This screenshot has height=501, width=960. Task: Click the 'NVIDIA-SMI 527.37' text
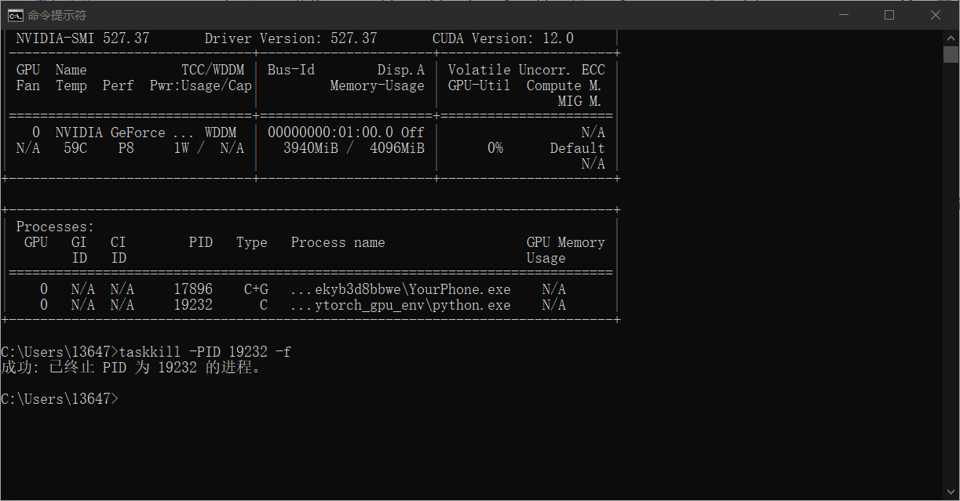pyautogui.click(x=82, y=38)
